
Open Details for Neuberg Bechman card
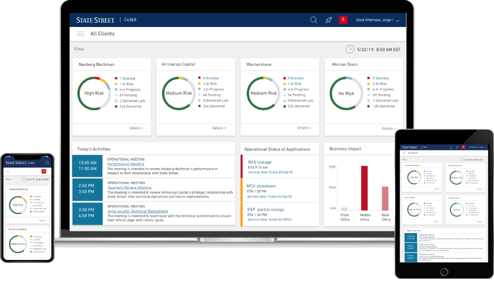135,128
